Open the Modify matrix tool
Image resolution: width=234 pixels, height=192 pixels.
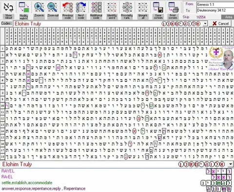tap(24, 10)
